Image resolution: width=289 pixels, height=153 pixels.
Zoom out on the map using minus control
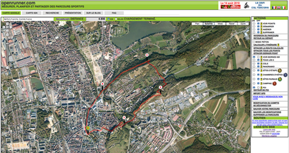point(7,68)
